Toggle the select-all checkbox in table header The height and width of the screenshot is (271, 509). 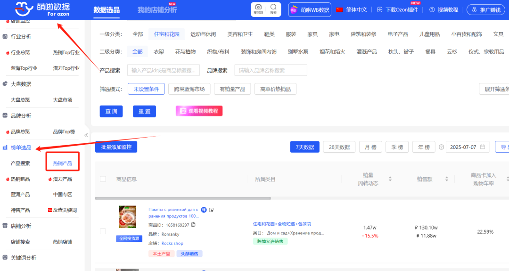pos(103,179)
